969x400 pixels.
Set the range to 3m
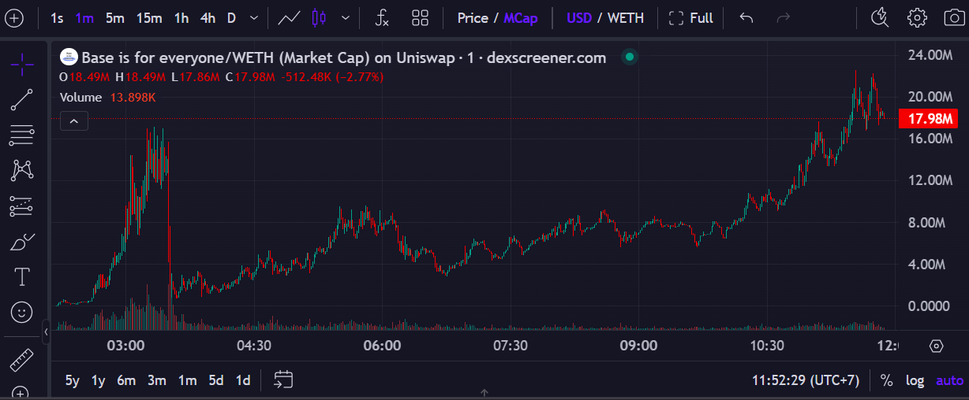(156, 380)
